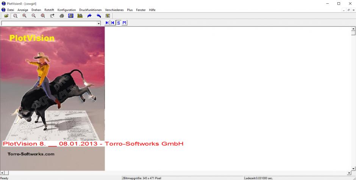The height and width of the screenshot is (180, 356).
Task: Click the globe icon in the menu bar
Action: 3,10
